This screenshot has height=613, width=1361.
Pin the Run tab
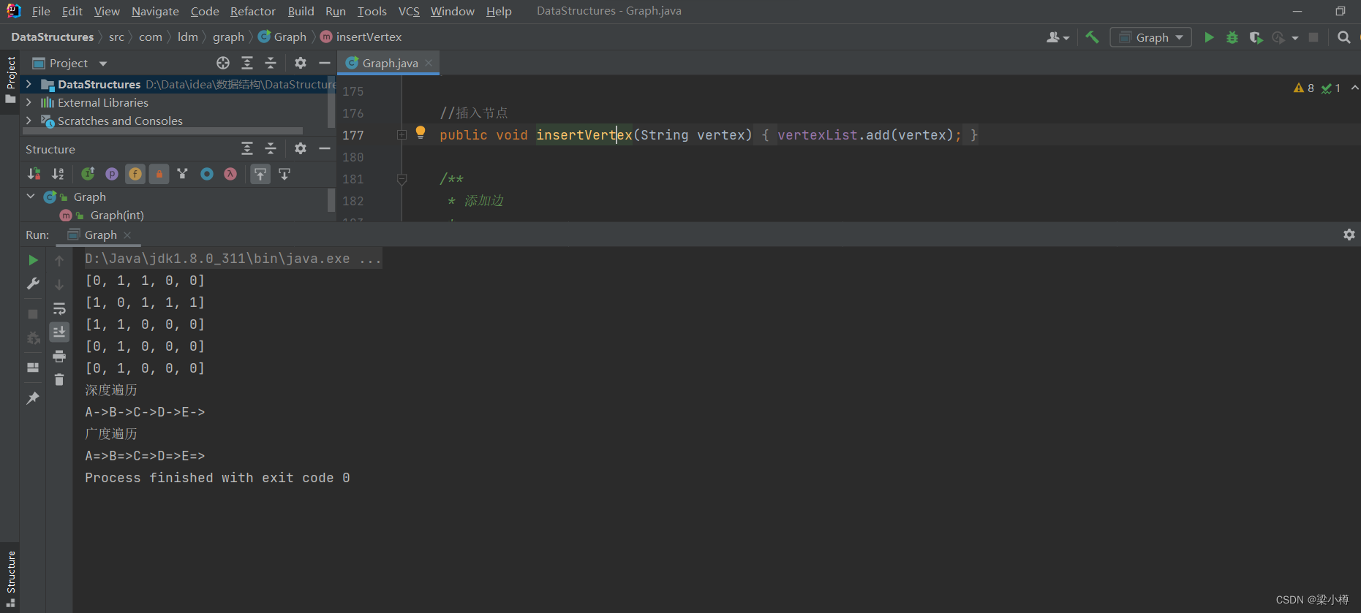33,398
